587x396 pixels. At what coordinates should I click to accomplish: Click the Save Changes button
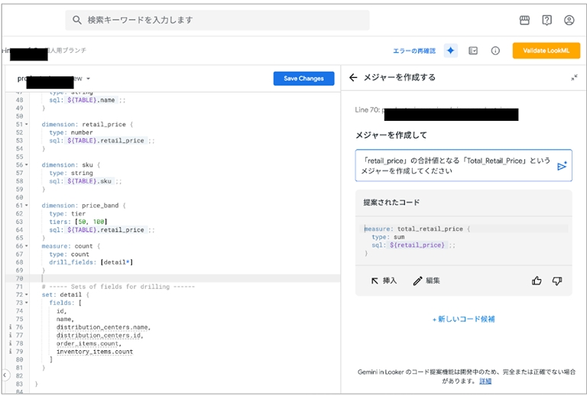pyautogui.click(x=303, y=78)
